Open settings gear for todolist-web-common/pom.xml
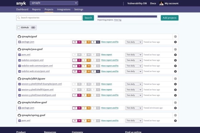This screenshot has height=133, width=200. [x=175, y=66]
